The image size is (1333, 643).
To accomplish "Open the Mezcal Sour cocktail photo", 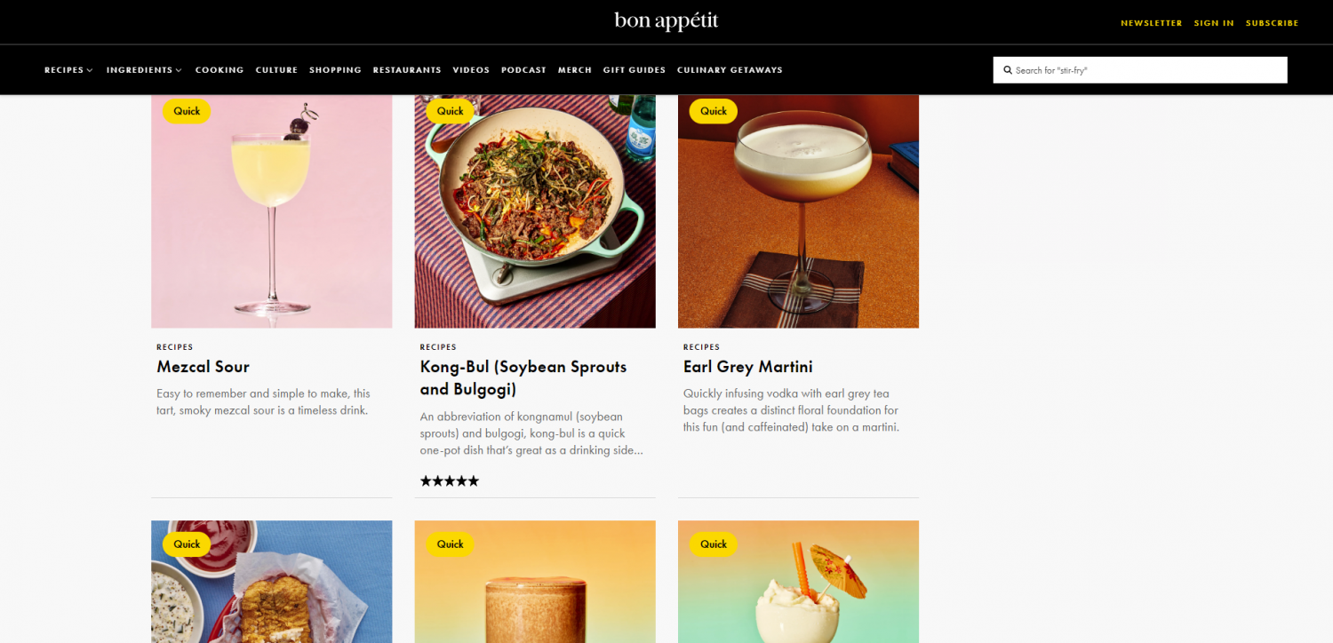I will coord(272,211).
